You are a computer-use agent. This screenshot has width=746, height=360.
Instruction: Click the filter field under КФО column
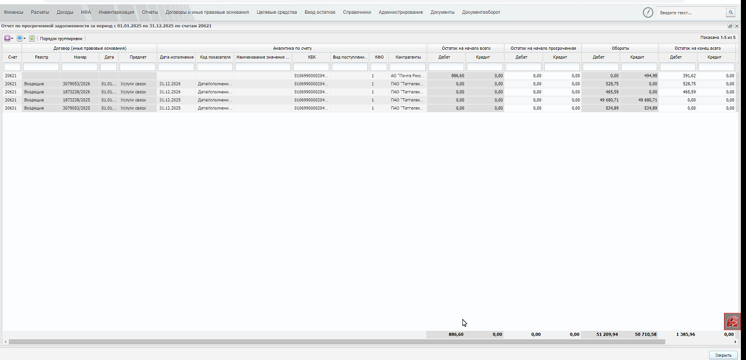tap(379, 67)
